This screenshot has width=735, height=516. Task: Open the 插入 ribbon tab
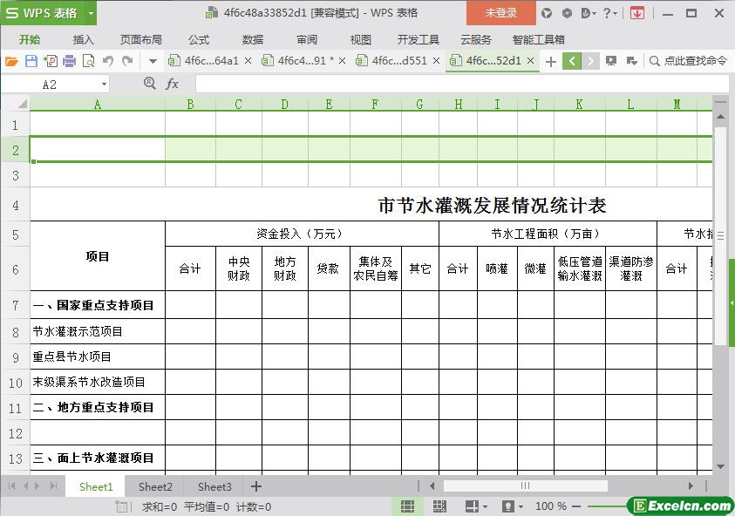(84, 39)
